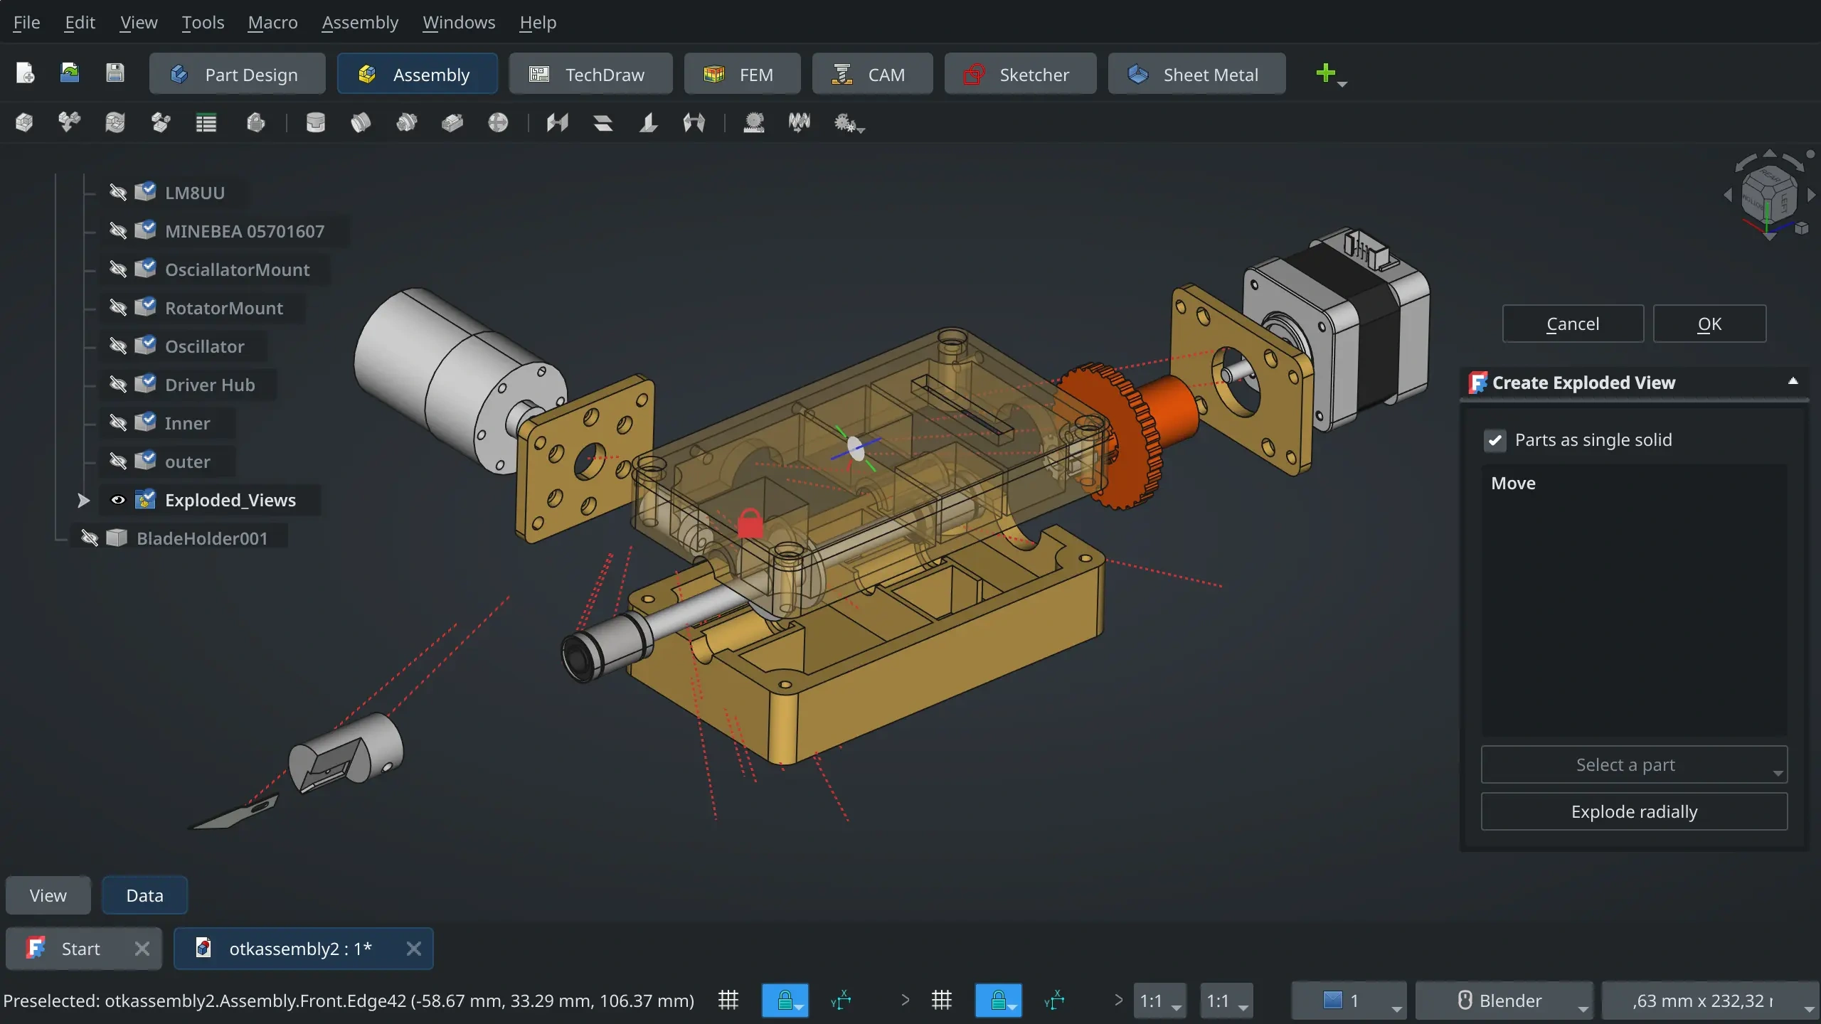
Task: Show the Oscillator part via eye icon
Action: 118,346
